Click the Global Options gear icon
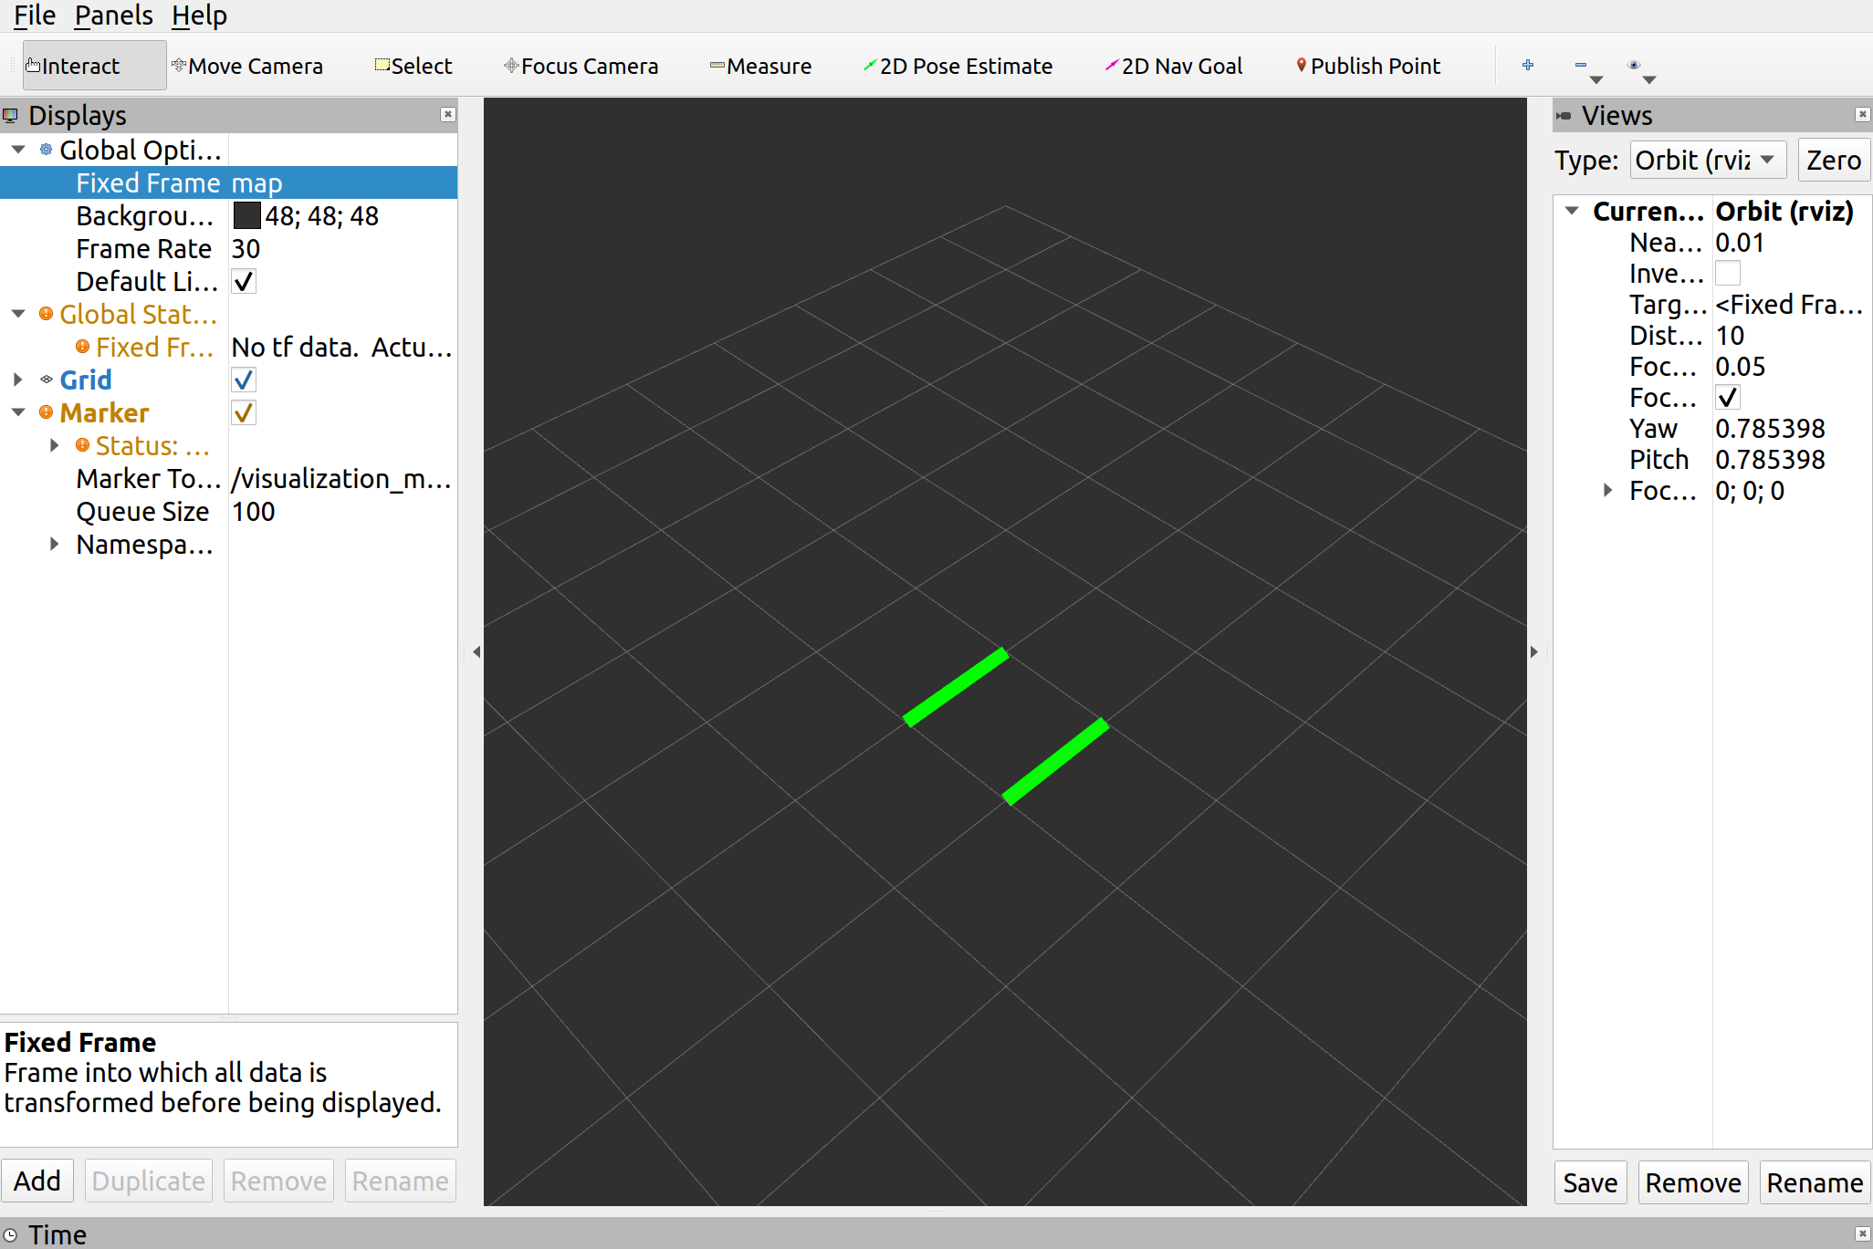 tap(46, 150)
